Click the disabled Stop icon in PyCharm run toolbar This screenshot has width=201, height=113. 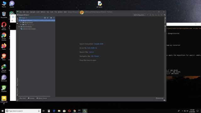pyautogui.click(x=161, y=15)
